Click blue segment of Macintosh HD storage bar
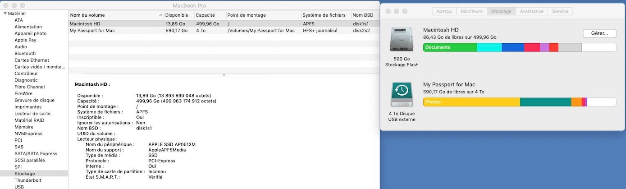The height and width of the screenshot is (189, 626). tap(513, 47)
